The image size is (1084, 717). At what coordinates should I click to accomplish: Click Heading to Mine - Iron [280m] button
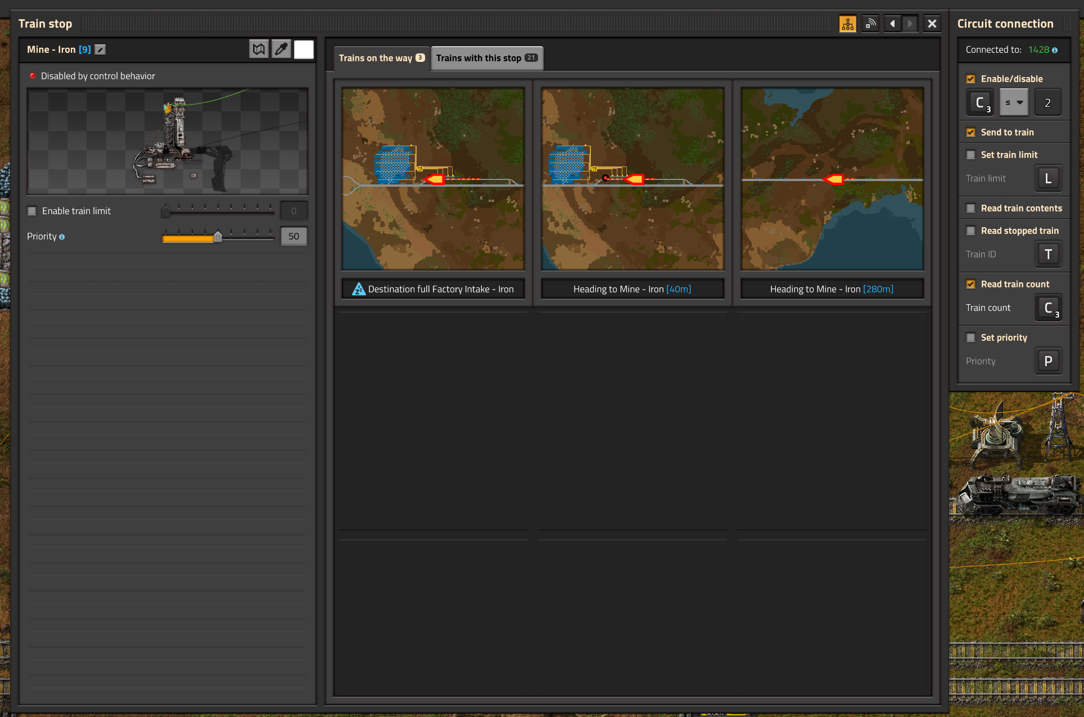(x=832, y=289)
